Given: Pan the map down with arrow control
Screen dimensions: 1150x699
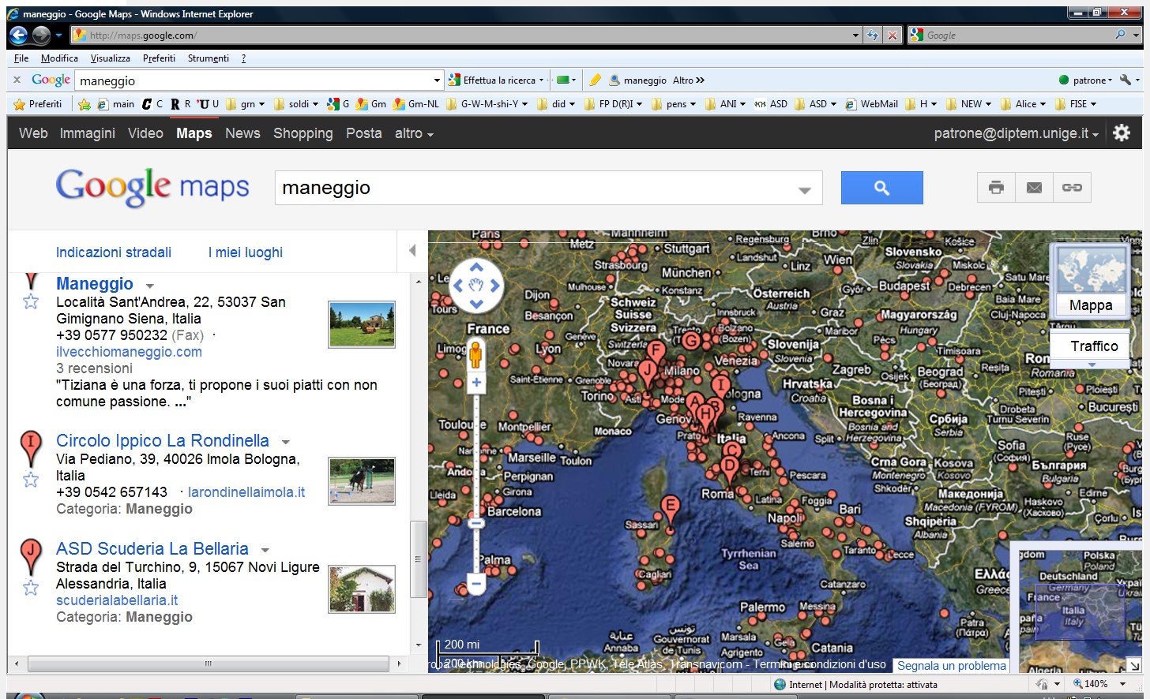Looking at the screenshot, I should tap(476, 304).
